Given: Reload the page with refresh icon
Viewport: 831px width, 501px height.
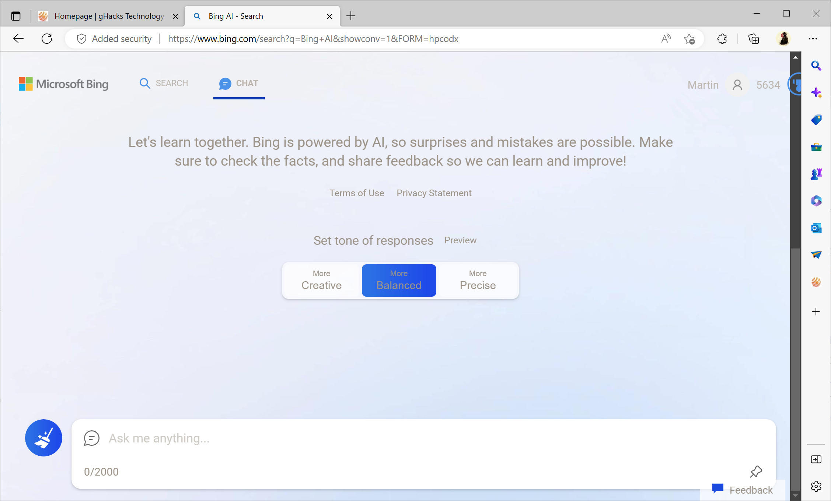Looking at the screenshot, I should pyautogui.click(x=47, y=39).
